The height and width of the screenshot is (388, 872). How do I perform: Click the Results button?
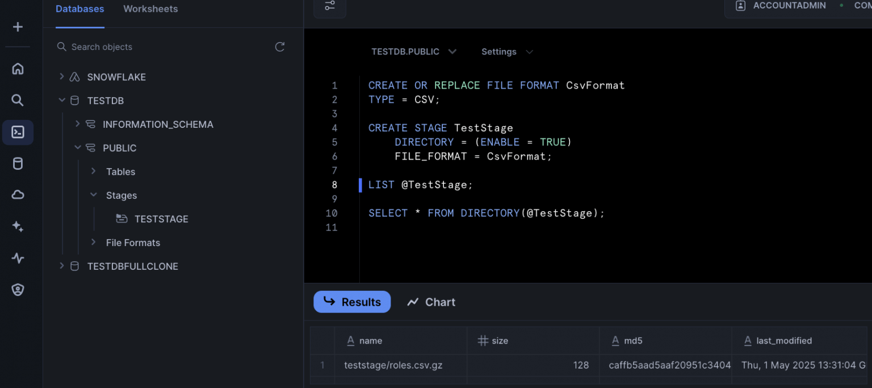coord(352,302)
